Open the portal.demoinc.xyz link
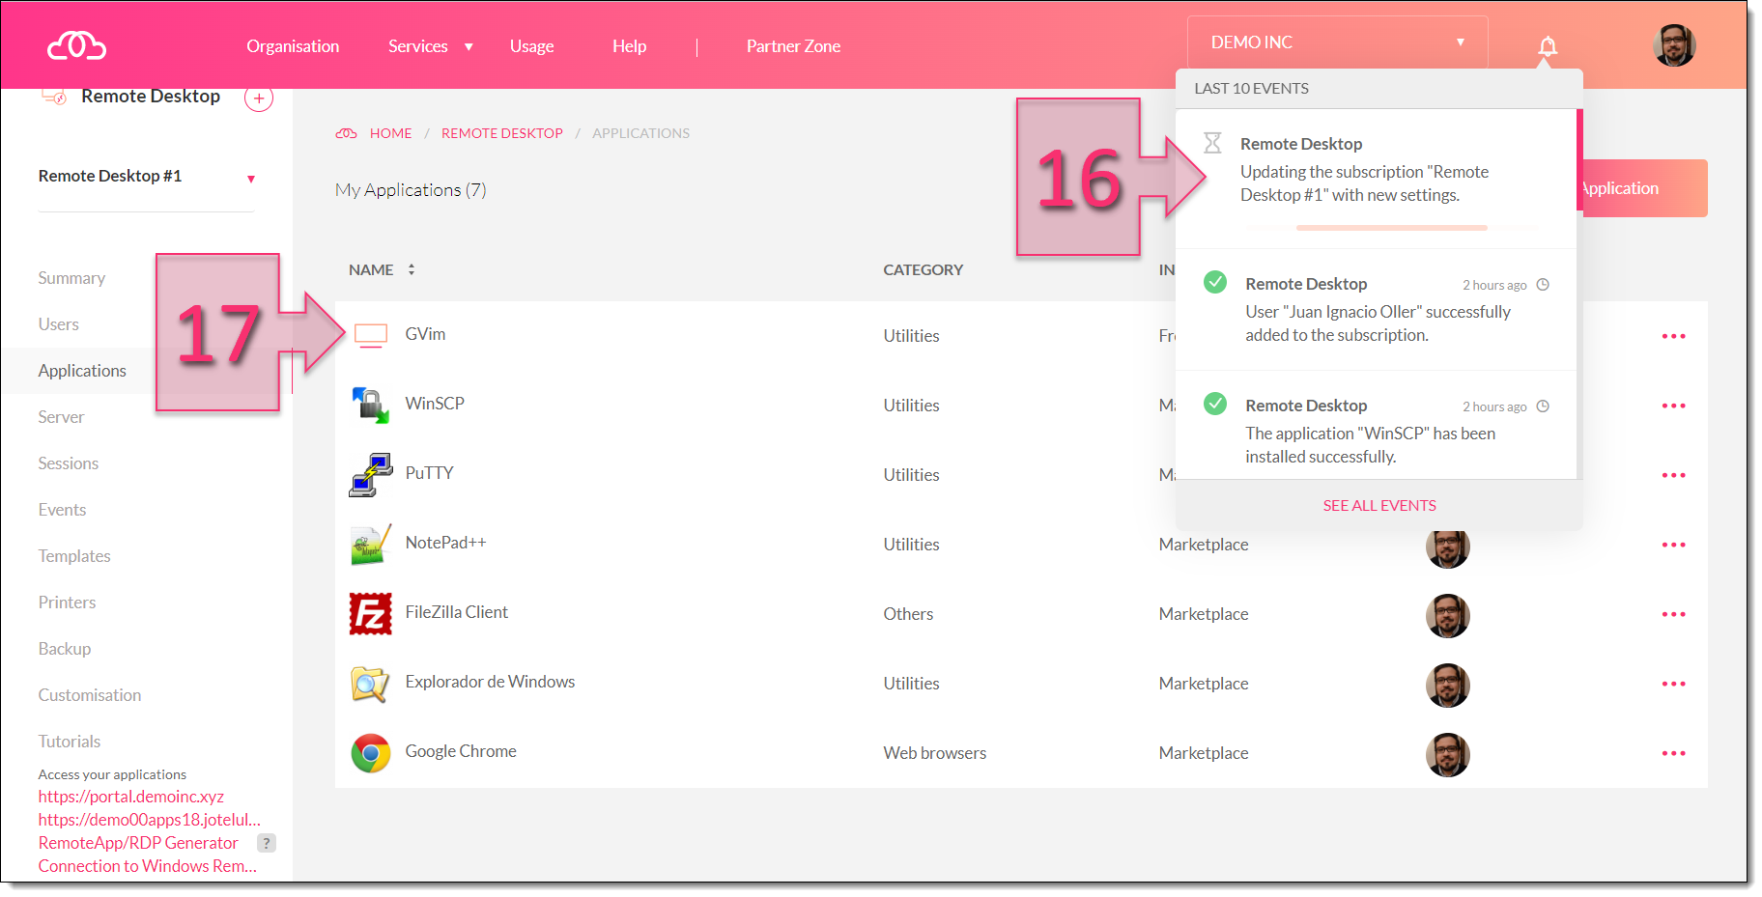The height and width of the screenshot is (897, 1762). [131, 797]
